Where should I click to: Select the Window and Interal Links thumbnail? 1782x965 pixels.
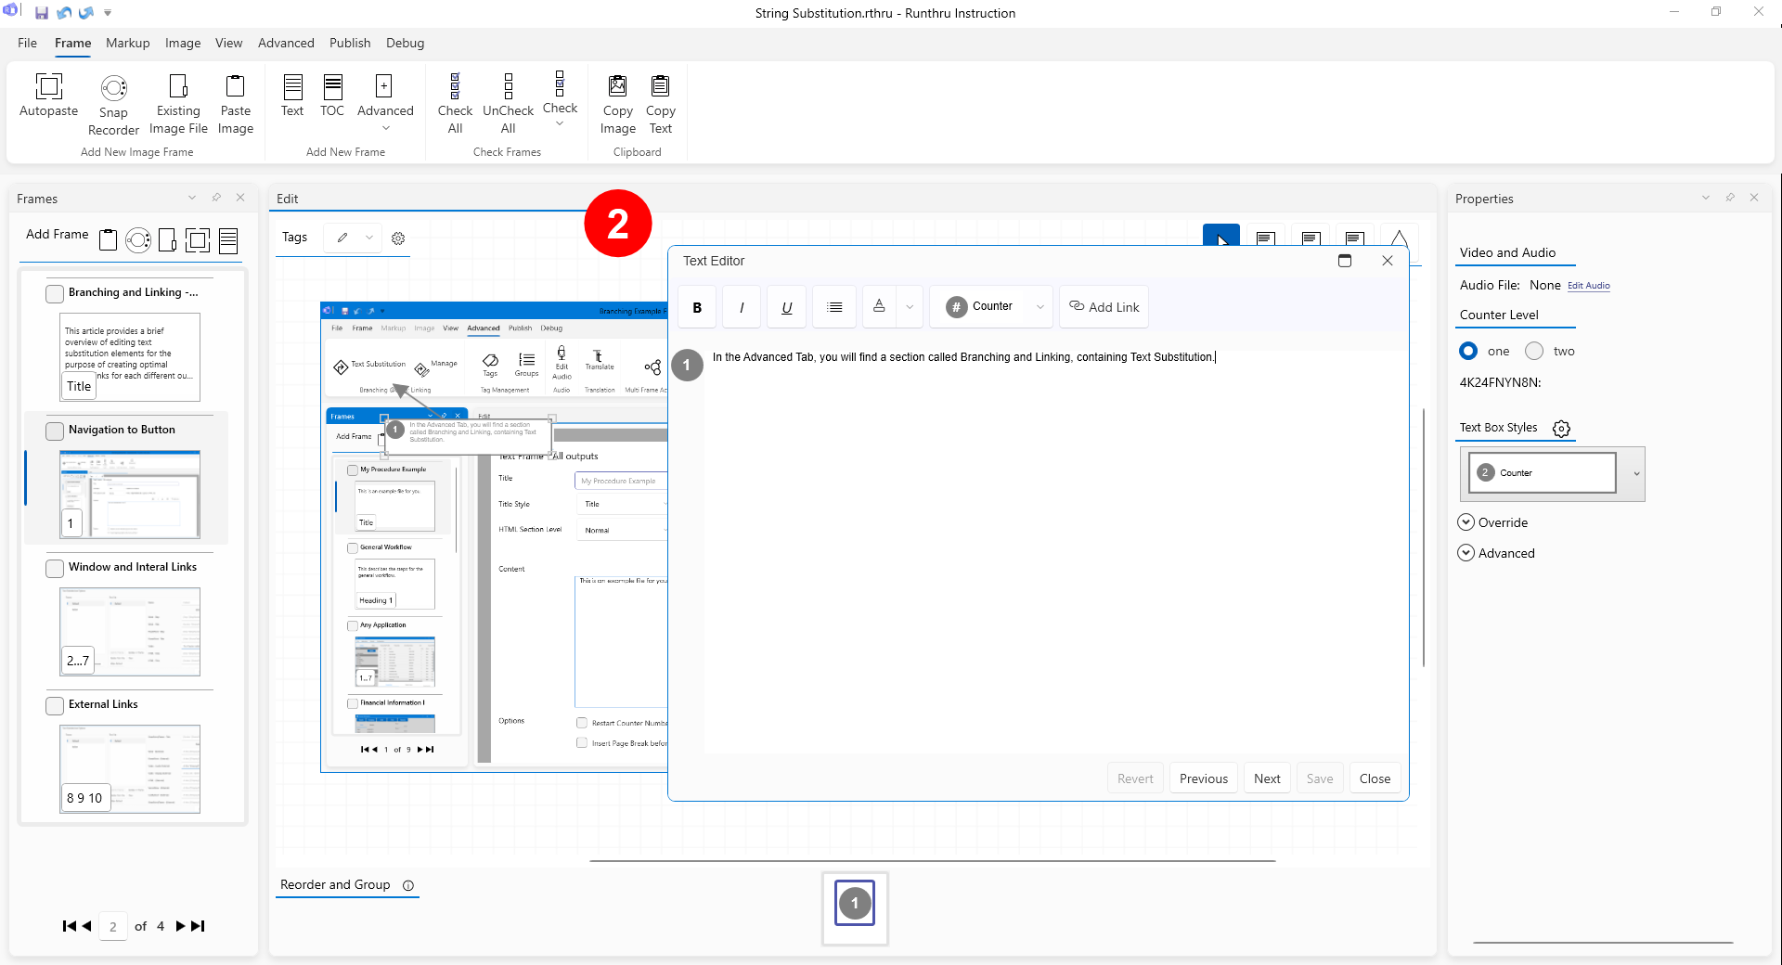pos(130,631)
